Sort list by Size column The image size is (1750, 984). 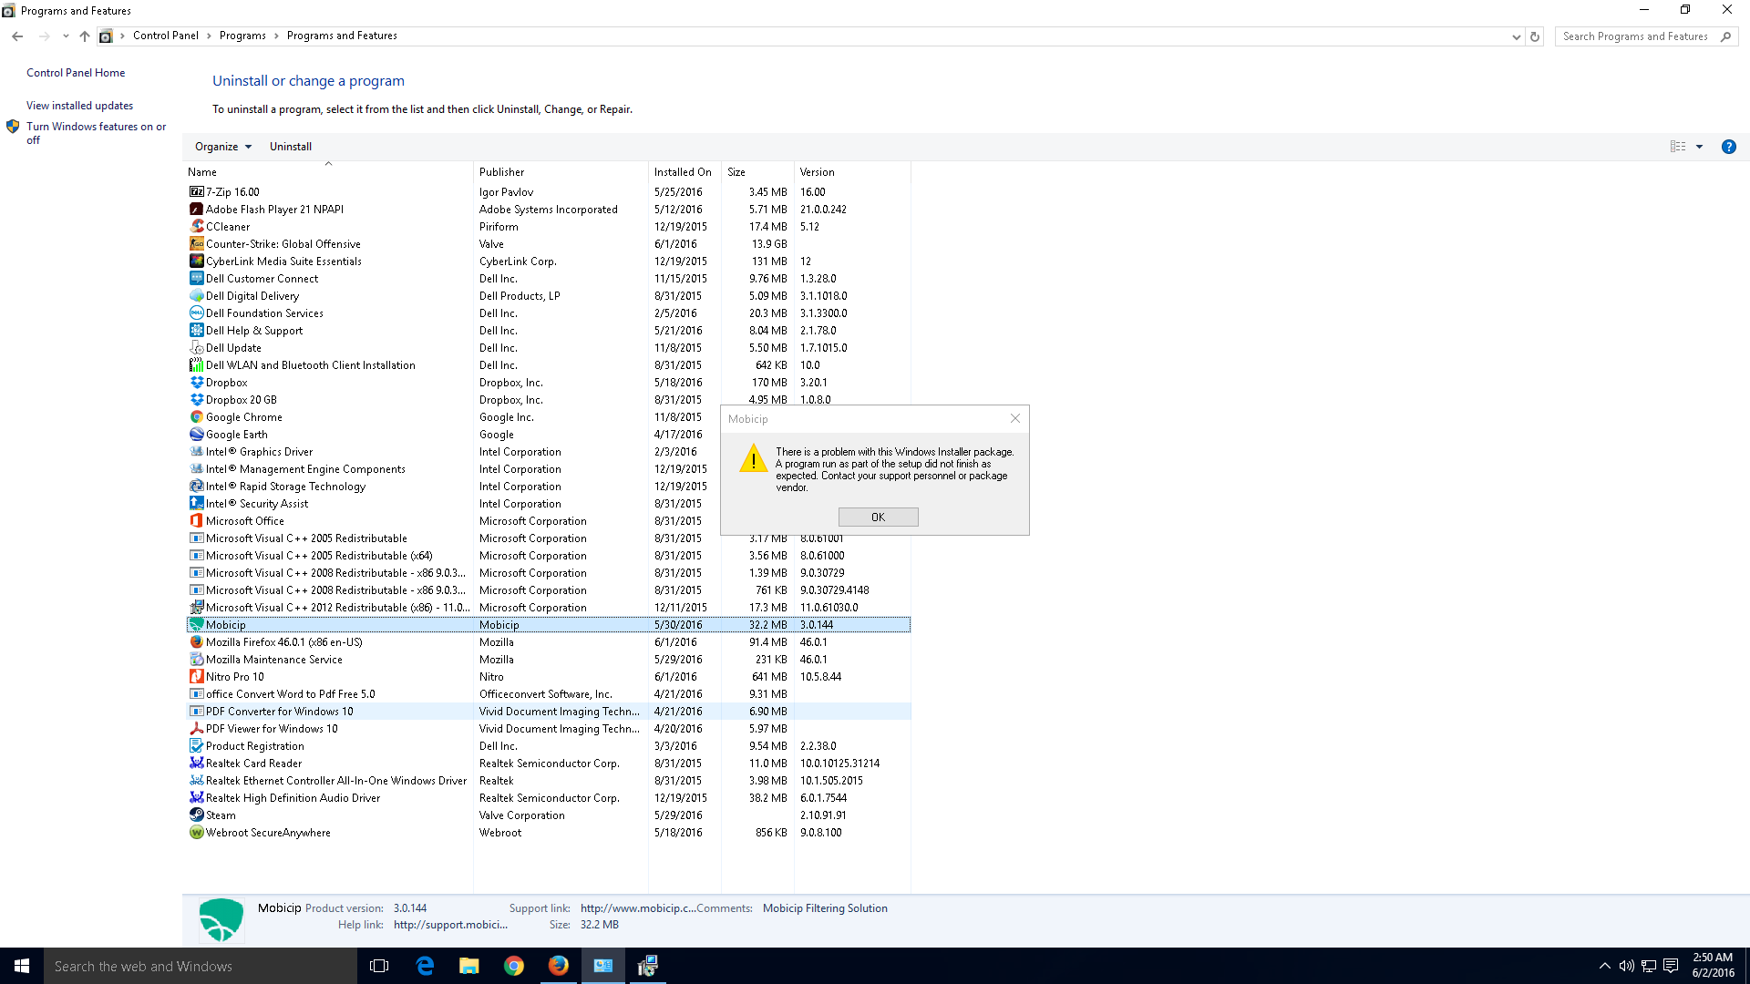click(757, 172)
